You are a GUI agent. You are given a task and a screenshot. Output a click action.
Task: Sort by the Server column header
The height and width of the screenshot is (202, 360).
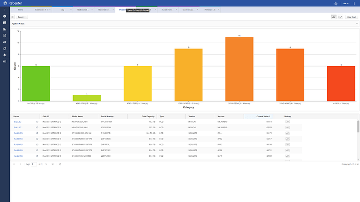click(25, 116)
